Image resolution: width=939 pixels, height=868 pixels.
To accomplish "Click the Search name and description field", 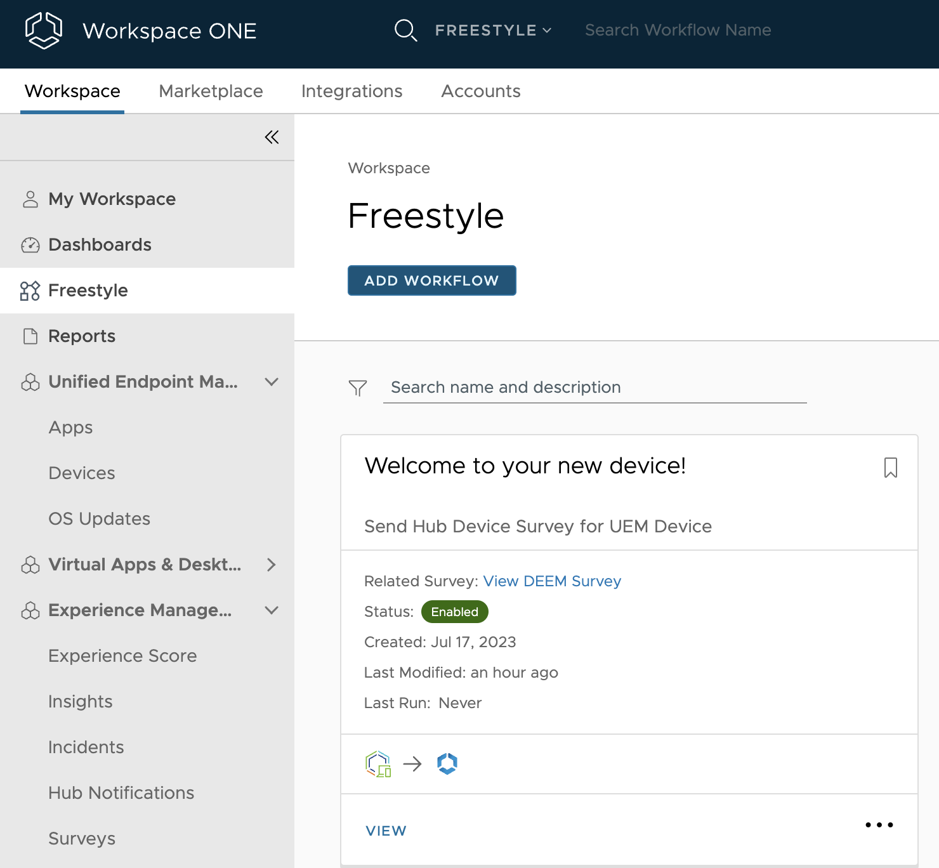I will [594, 388].
